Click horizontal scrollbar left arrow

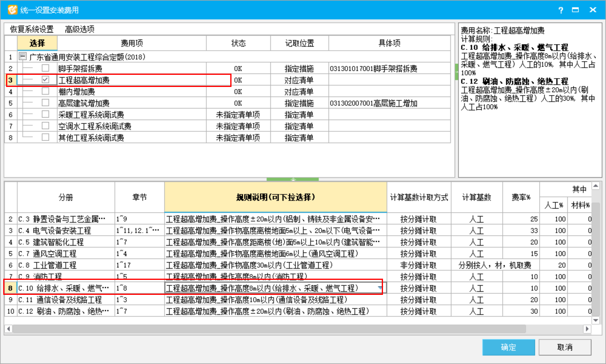coord(8,329)
